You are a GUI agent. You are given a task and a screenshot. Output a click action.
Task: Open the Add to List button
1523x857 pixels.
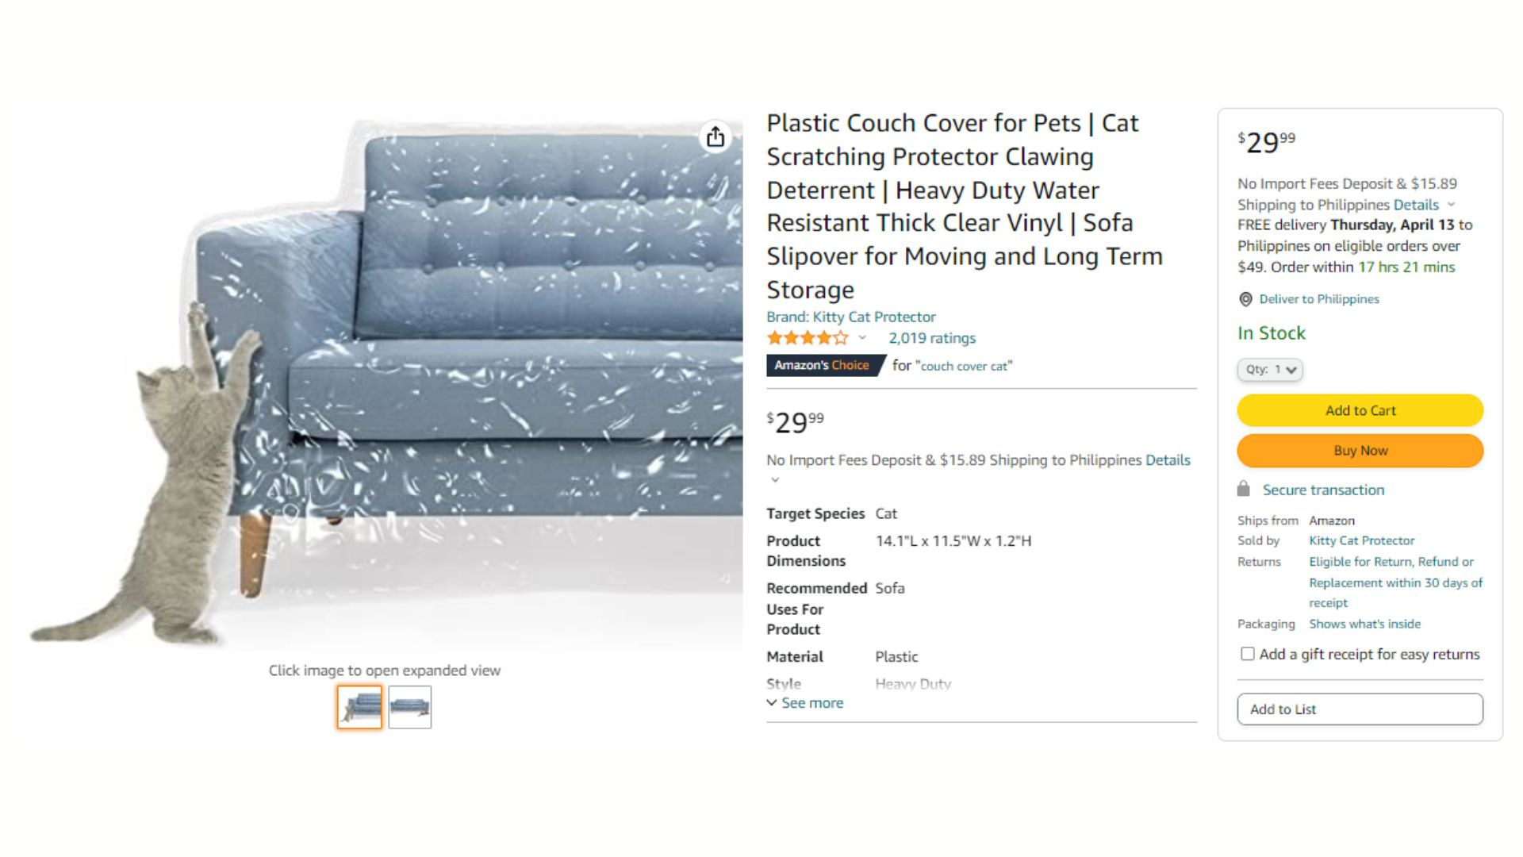coord(1360,709)
